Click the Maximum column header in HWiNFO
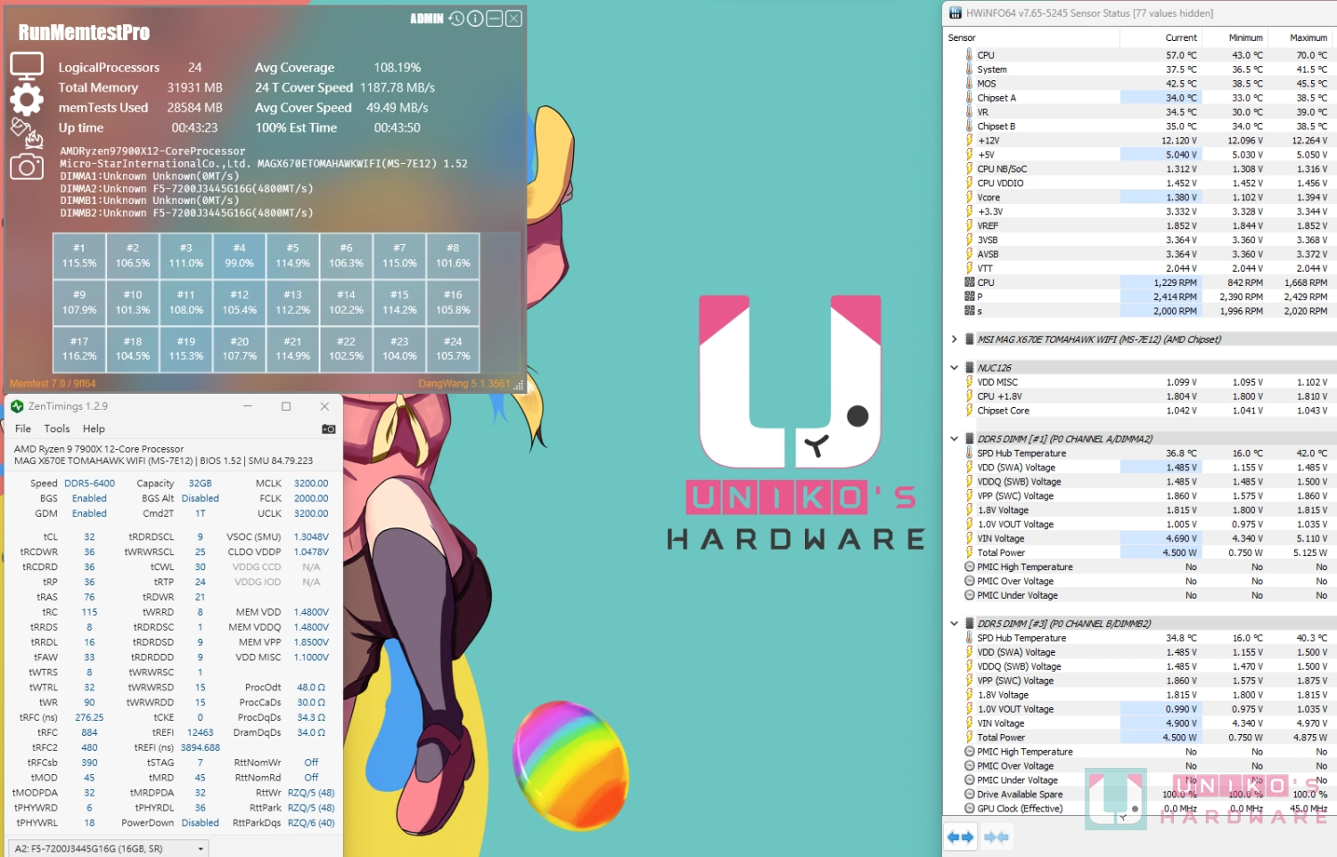Image resolution: width=1337 pixels, height=857 pixels. pyautogui.click(x=1300, y=37)
